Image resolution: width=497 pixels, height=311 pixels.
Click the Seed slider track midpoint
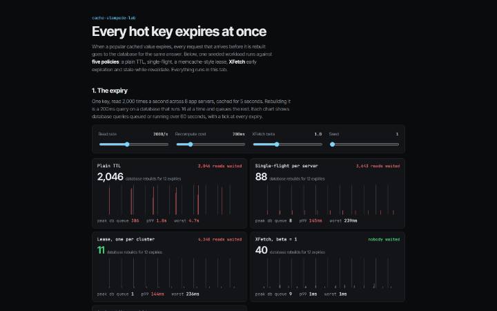(364, 144)
